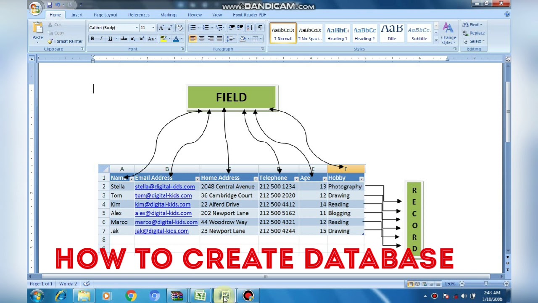Decrease paragraph indent
The height and width of the screenshot is (303, 538).
232,28
